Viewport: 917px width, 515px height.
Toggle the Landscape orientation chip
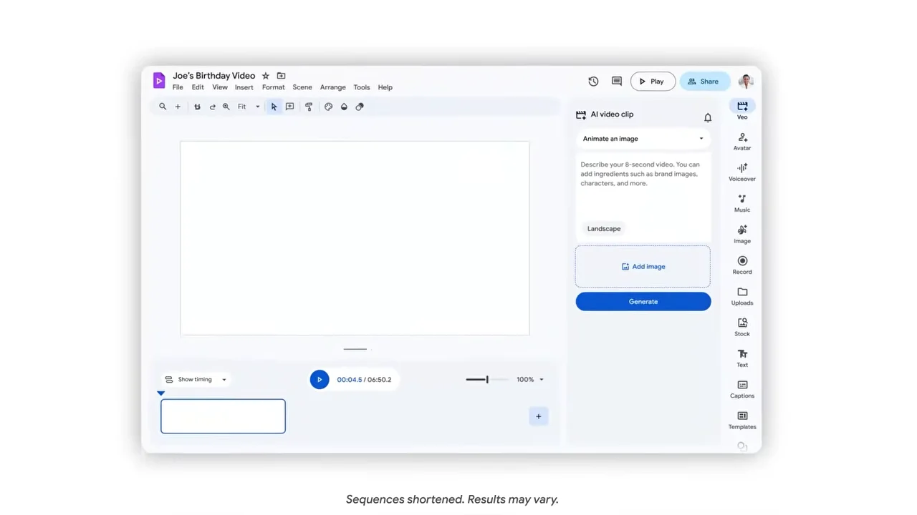[604, 229]
